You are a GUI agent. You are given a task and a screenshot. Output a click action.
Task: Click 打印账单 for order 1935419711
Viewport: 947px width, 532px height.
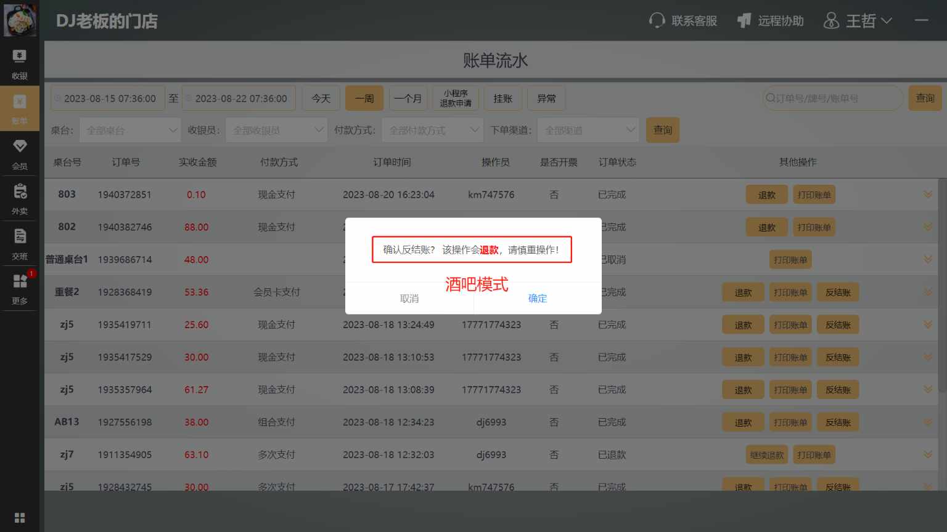click(x=790, y=324)
